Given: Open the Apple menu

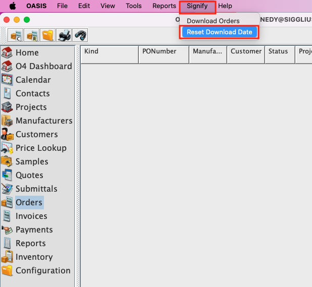Looking at the screenshot, I should (x=13, y=6).
